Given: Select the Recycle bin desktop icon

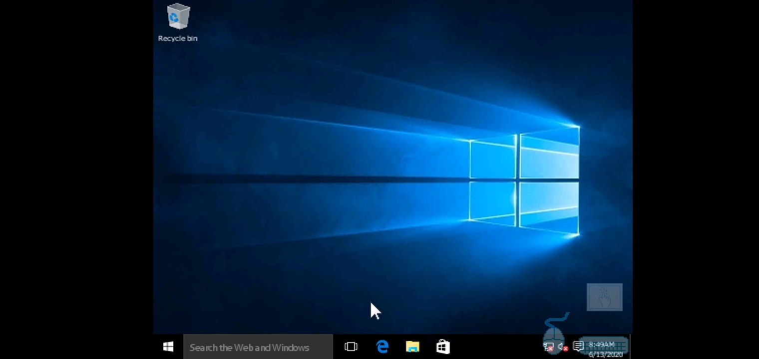Looking at the screenshot, I should (x=178, y=23).
